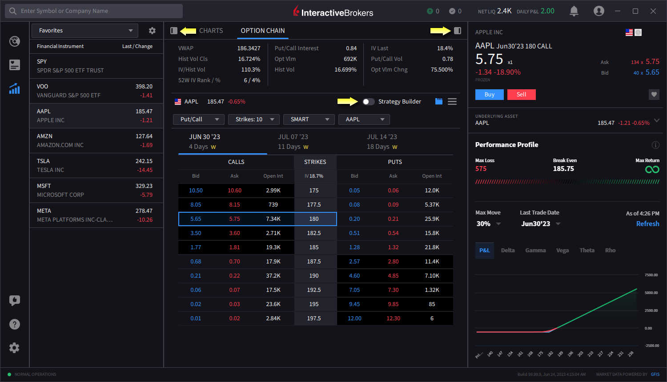Open the AAPL trading class dropdown
667x382 pixels.
[x=364, y=119]
